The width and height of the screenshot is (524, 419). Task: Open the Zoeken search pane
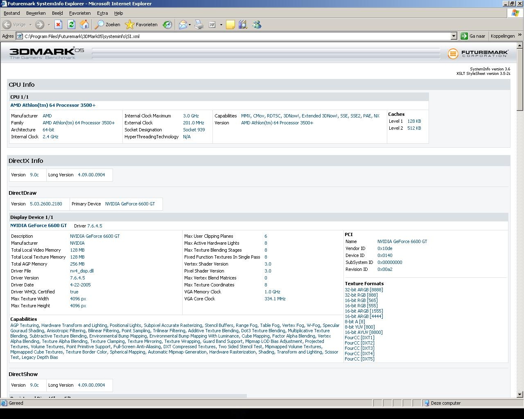[108, 25]
